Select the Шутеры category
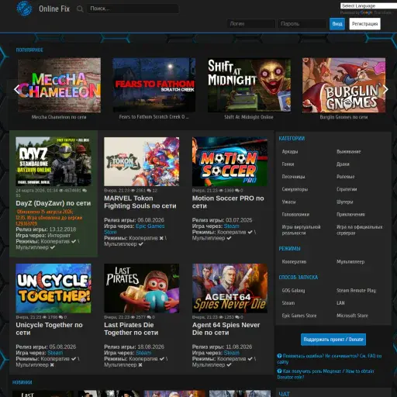Viewport: 397px width, 397px height. coord(344,202)
